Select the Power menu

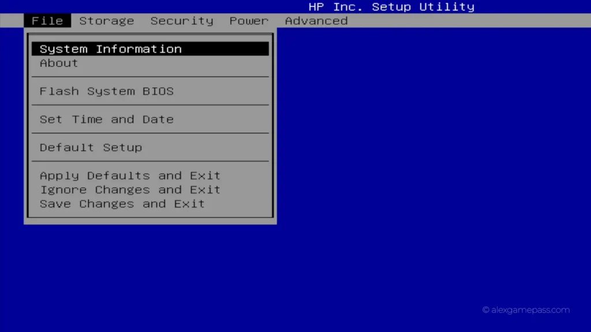click(x=249, y=21)
